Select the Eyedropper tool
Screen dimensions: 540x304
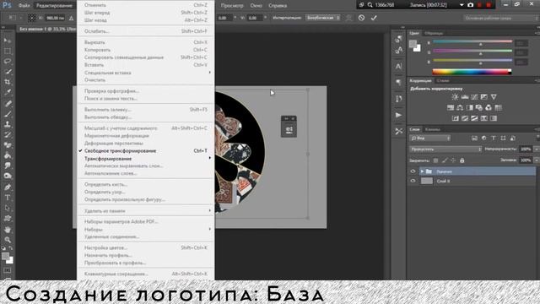(8, 92)
